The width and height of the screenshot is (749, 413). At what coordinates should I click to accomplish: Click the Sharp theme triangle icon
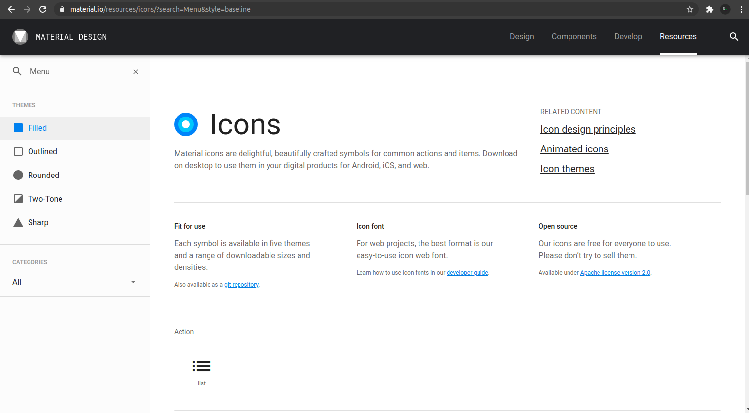click(18, 222)
